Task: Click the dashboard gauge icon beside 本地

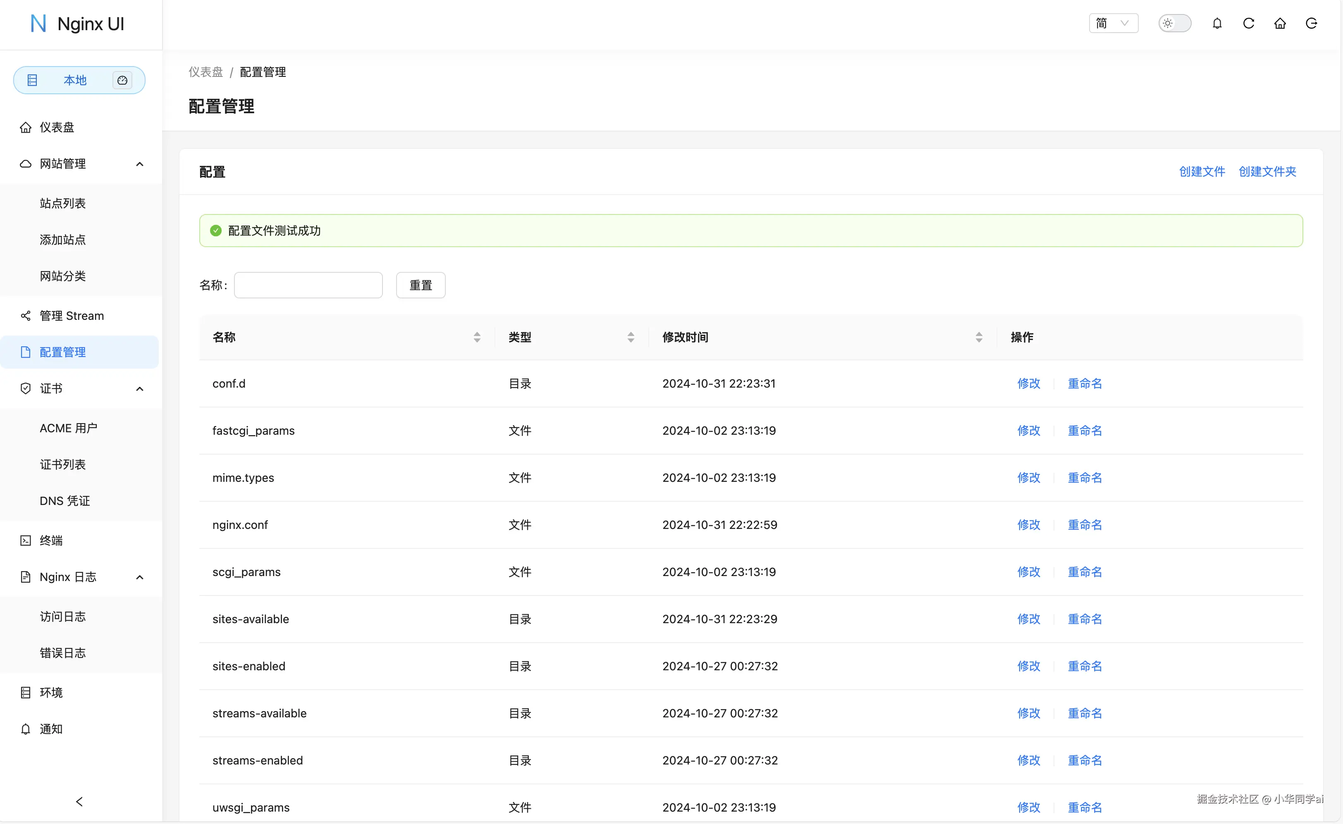Action: [x=122, y=80]
